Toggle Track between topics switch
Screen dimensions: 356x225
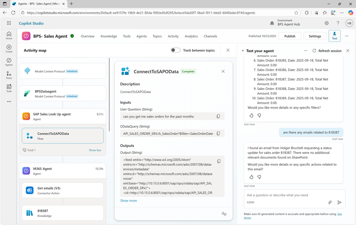(x=175, y=50)
